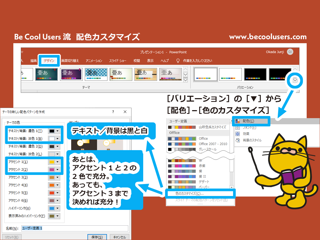Image resolution: width=320 pixels, height=240 pixels.
Task: Select the brown wood-style theme thumbnail
Action: click(146, 74)
